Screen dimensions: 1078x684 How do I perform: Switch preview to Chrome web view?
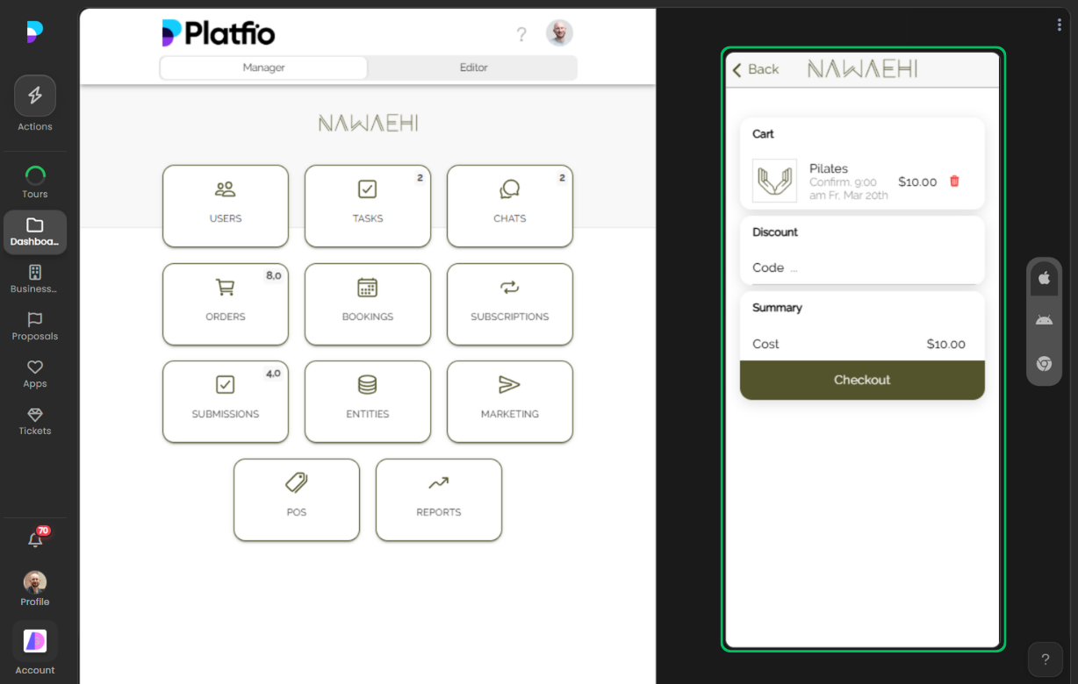pos(1044,363)
